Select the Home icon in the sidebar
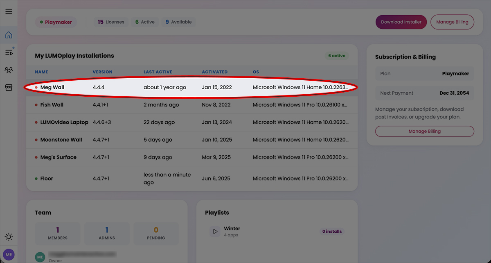Viewport: 491px width, 263px height. (x=9, y=35)
